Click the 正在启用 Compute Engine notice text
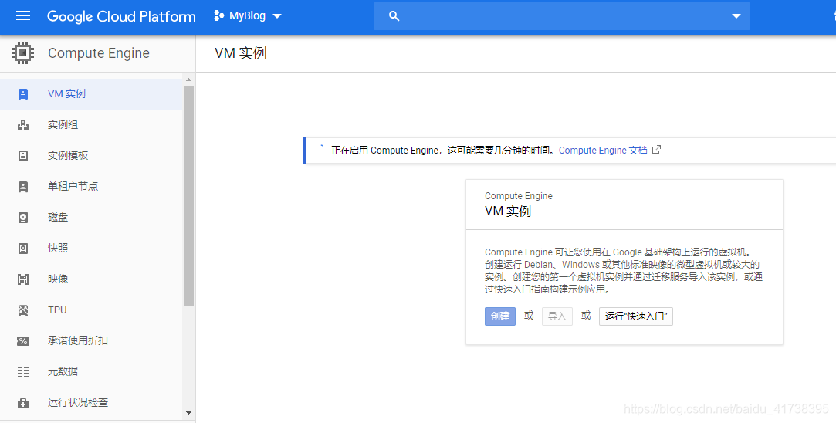The image size is (836, 423). coord(443,151)
